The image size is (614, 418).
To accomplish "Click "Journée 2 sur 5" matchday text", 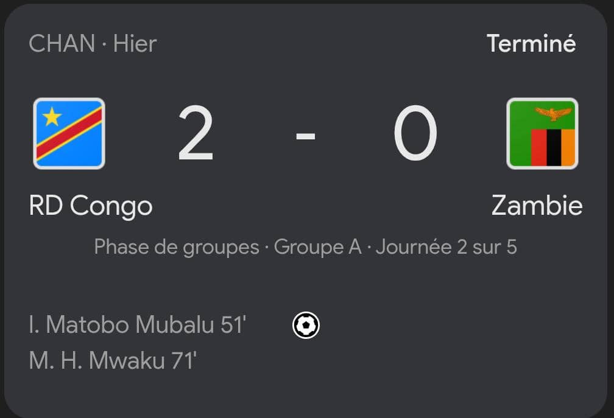I will click(446, 247).
